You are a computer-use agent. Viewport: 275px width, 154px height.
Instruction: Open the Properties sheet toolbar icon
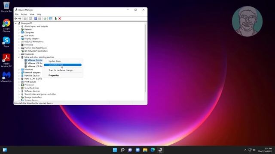click(x=31, y=18)
